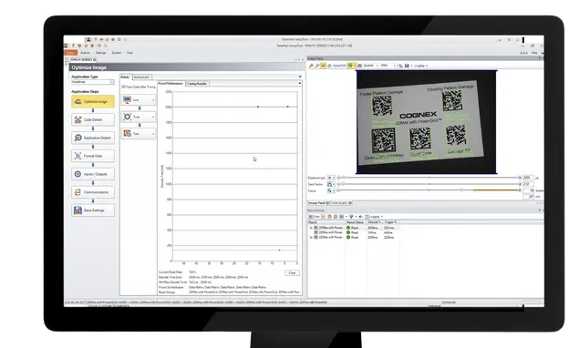569x348 pixels.
Task: Switch to the Code Quality tab
Action: click(341, 203)
